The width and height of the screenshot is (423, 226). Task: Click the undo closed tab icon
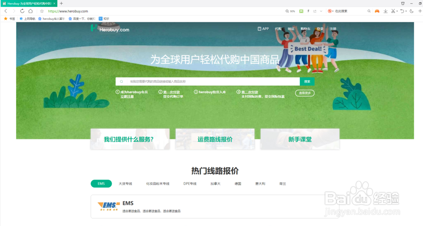coord(402,11)
